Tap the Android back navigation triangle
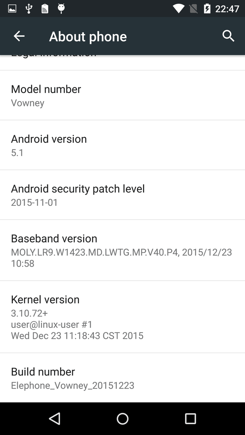Viewport: 245px width, 435px height. pyautogui.click(x=55, y=418)
